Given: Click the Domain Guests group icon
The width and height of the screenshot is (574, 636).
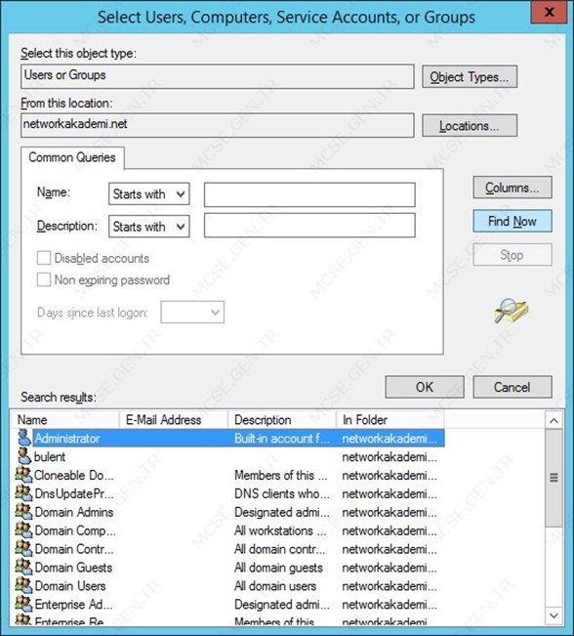Looking at the screenshot, I should tap(23, 567).
